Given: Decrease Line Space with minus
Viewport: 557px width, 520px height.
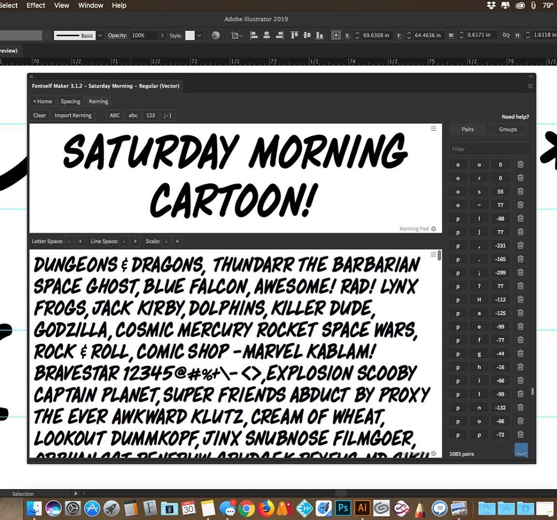Looking at the screenshot, I should pos(124,241).
